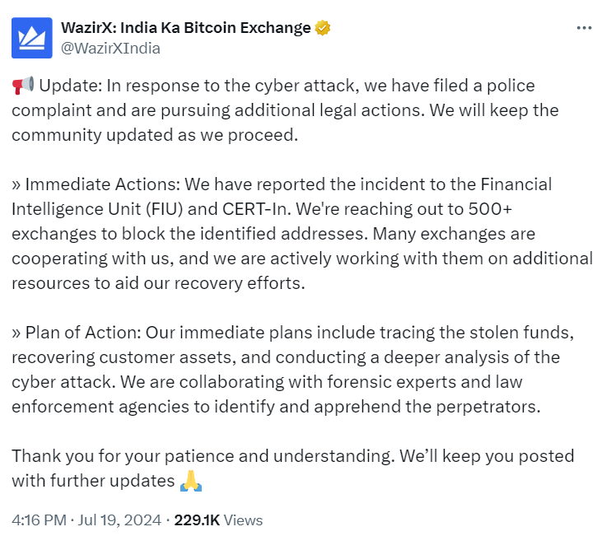Click the Jul 19, 2024 date
The width and height of the screenshot is (606, 536).
click(119, 520)
